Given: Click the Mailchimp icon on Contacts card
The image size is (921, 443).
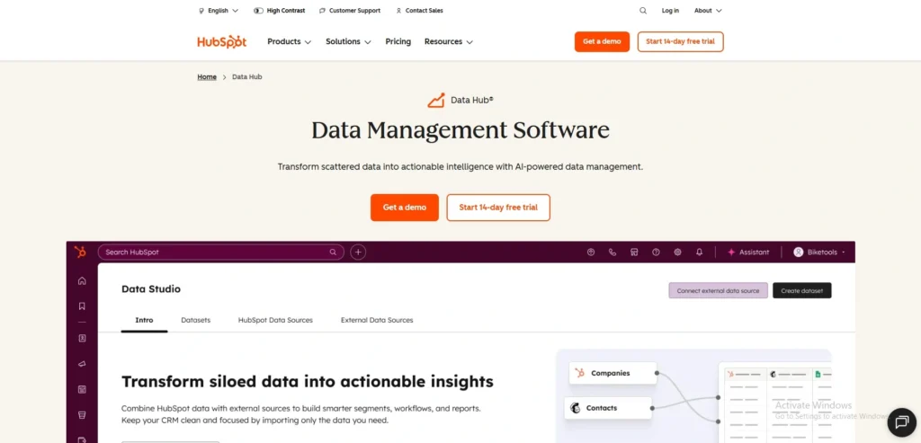Looking at the screenshot, I should tap(575, 408).
